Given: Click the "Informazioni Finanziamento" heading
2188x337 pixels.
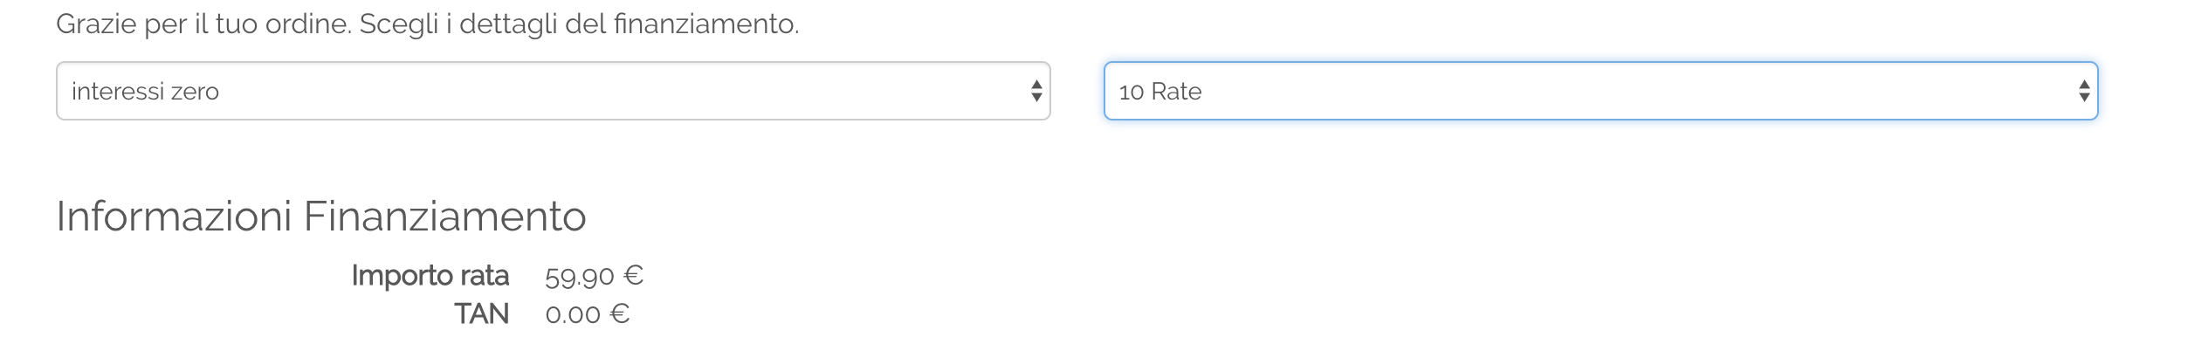Looking at the screenshot, I should (321, 216).
